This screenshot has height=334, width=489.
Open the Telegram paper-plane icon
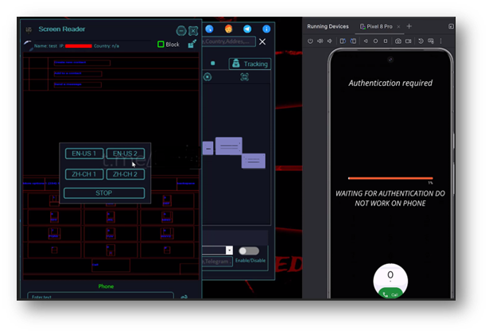click(247, 29)
